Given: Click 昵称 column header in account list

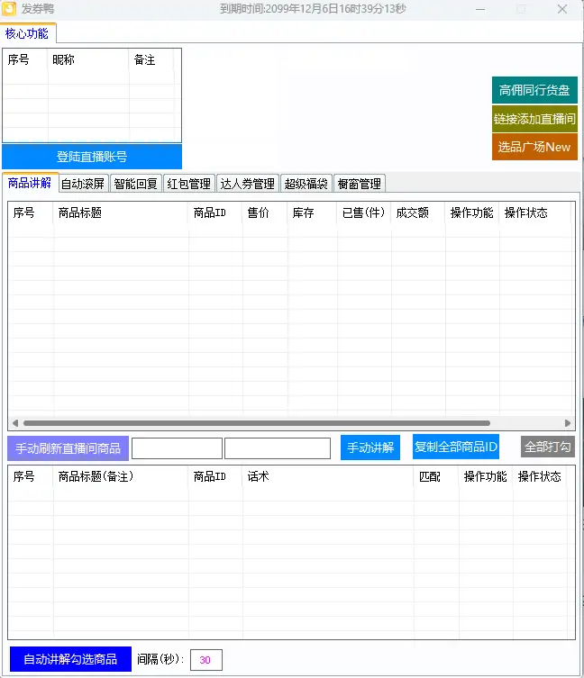Looking at the screenshot, I should point(88,59).
